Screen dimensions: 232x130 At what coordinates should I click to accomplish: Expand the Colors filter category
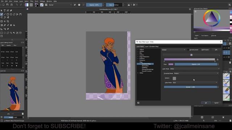[x=138, y=55]
